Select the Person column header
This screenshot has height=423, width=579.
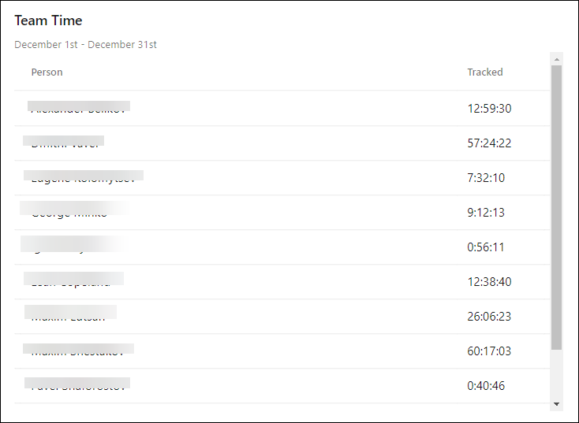pyautogui.click(x=47, y=72)
